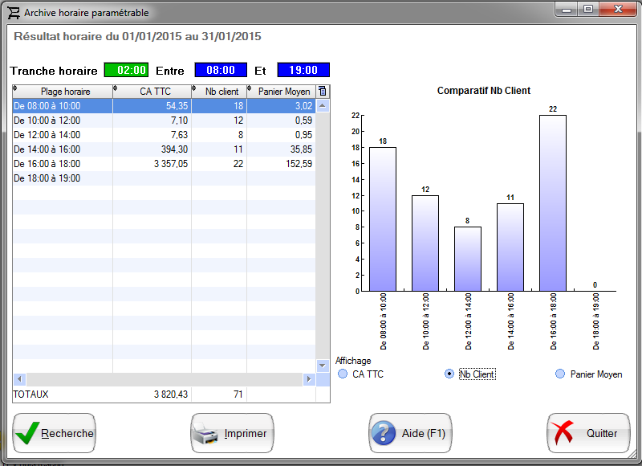
Task: Sort by the CA TTC column header
Action: (x=152, y=92)
